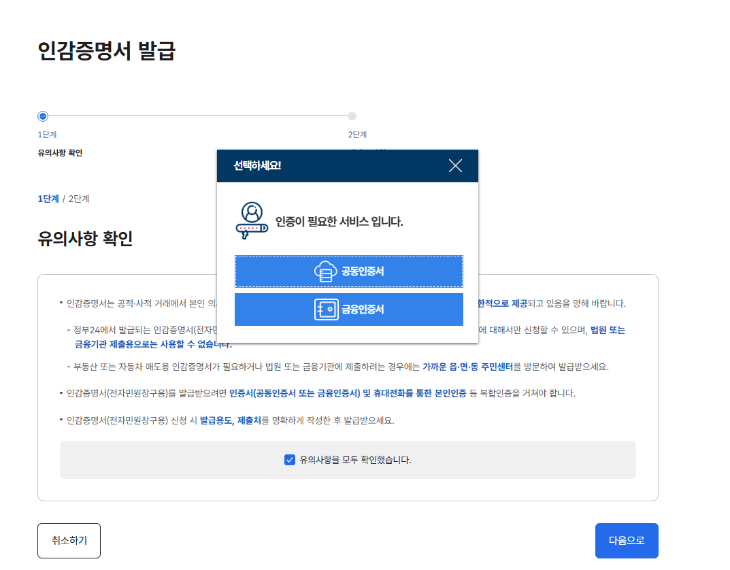
Task: Click the blue 1단계 progress dot
Action: [x=43, y=116]
